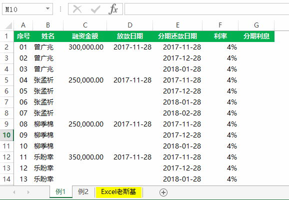Switch to the 例1 sheet tab

click(x=60, y=192)
